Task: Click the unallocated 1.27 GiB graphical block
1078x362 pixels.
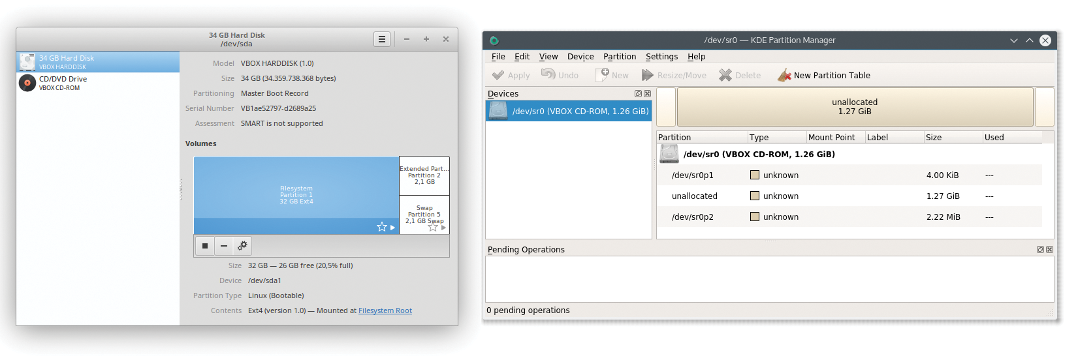Action: (855, 107)
